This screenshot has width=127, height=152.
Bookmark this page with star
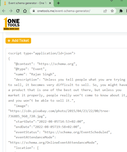(112, 11)
